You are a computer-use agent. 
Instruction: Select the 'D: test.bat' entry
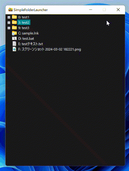(x=26, y=39)
